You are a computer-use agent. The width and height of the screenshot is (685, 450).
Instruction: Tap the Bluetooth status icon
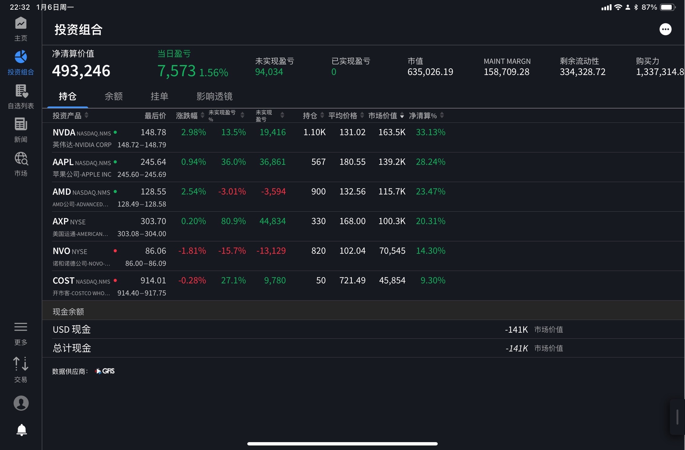(636, 7)
